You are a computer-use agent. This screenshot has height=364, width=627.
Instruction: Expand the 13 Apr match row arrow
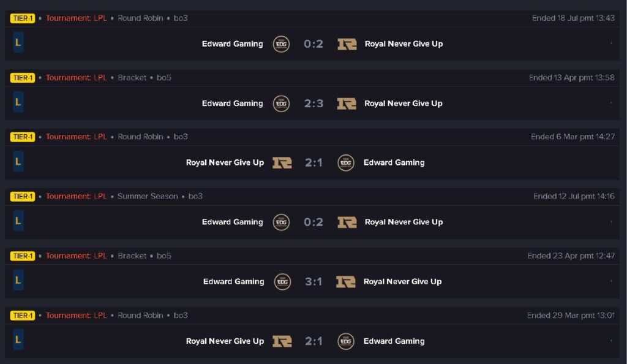click(x=611, y=103)
